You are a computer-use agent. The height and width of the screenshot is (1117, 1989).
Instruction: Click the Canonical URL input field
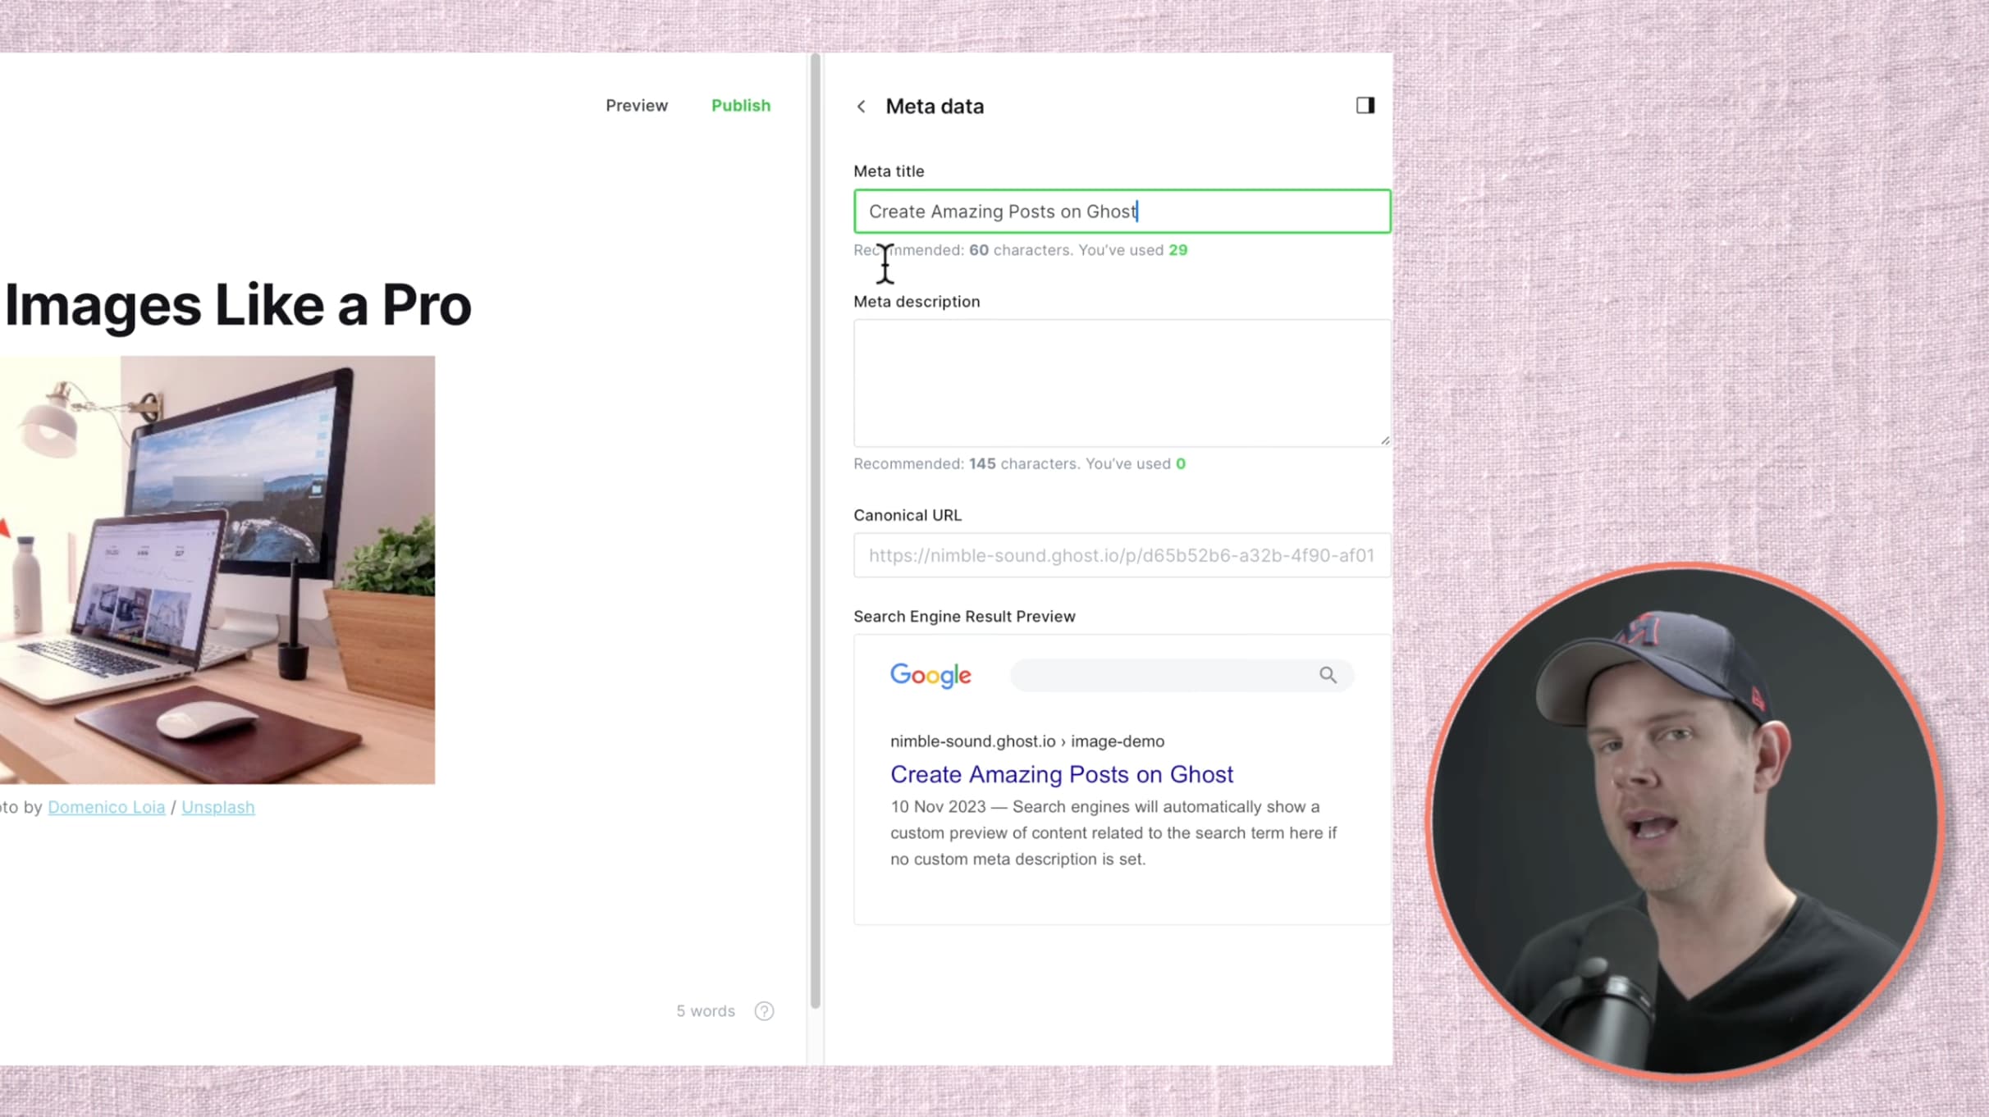tap(1122, 555)
